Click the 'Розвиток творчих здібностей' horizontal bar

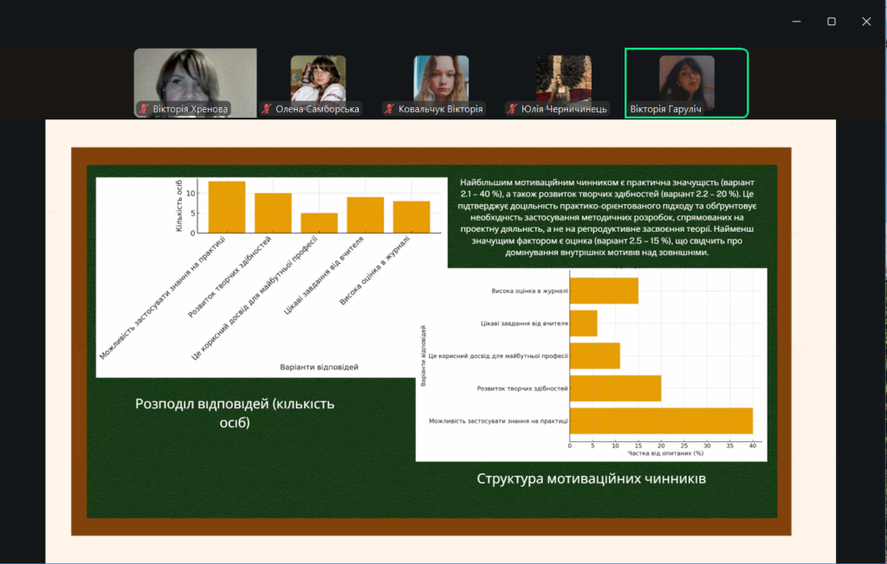(x=615, y=388)
